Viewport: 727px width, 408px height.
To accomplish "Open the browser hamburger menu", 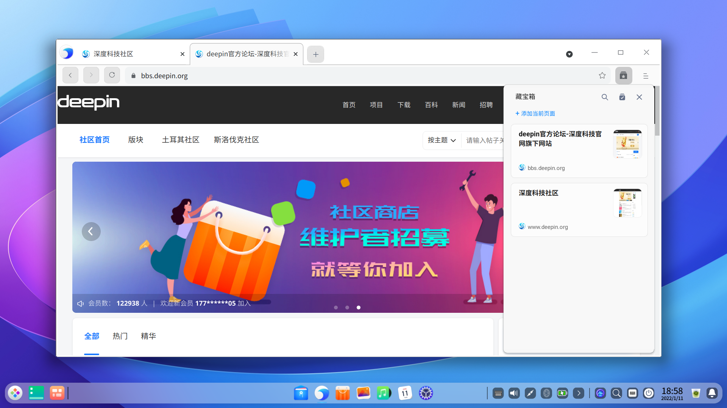I will tap(646, 76).
